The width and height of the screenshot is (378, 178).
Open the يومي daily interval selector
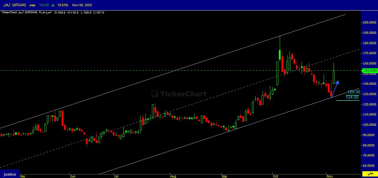click(32, 5)
